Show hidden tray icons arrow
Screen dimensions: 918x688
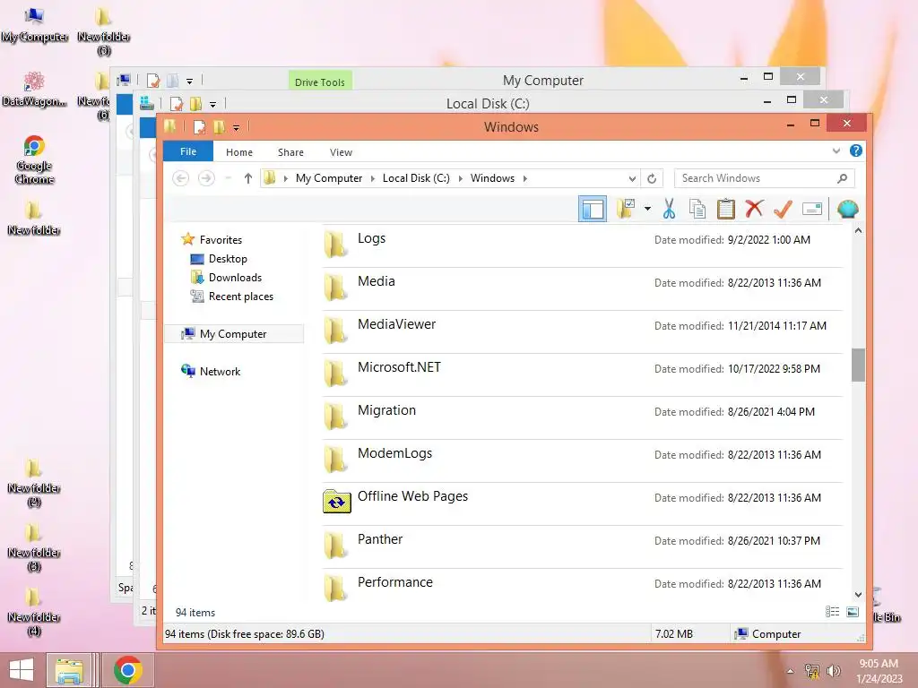coord(791,671)
